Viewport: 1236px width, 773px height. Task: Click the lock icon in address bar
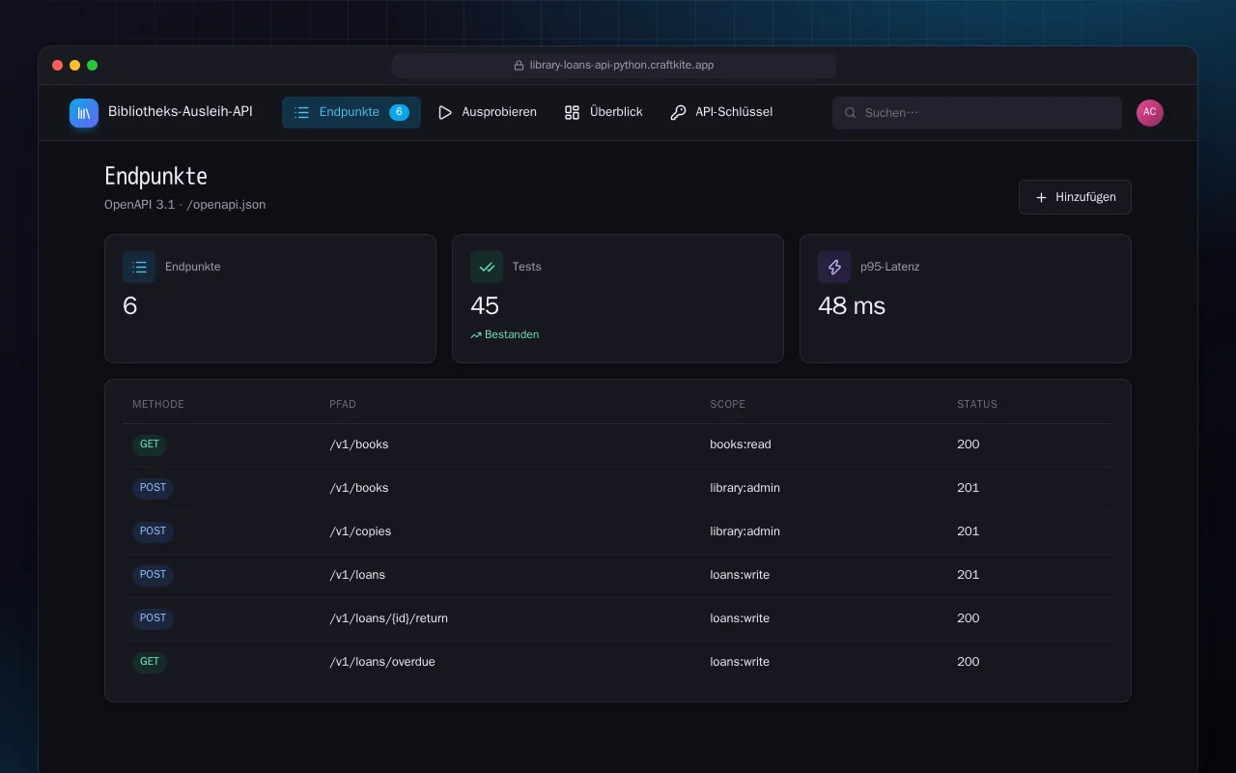click(x=520, y=66)
